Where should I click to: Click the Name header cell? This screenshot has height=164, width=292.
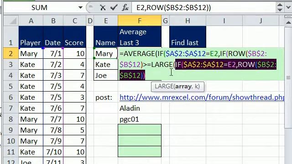point(106,37)
